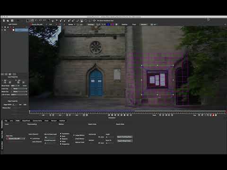This screenshot has width=227, height=170.
Task: Click the new project icon at toolbar start
Action: pyautogui.click(x=4, y=20)
